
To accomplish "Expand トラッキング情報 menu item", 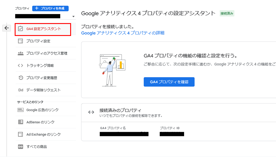I will pyautogui.click(x=40, y=65).
